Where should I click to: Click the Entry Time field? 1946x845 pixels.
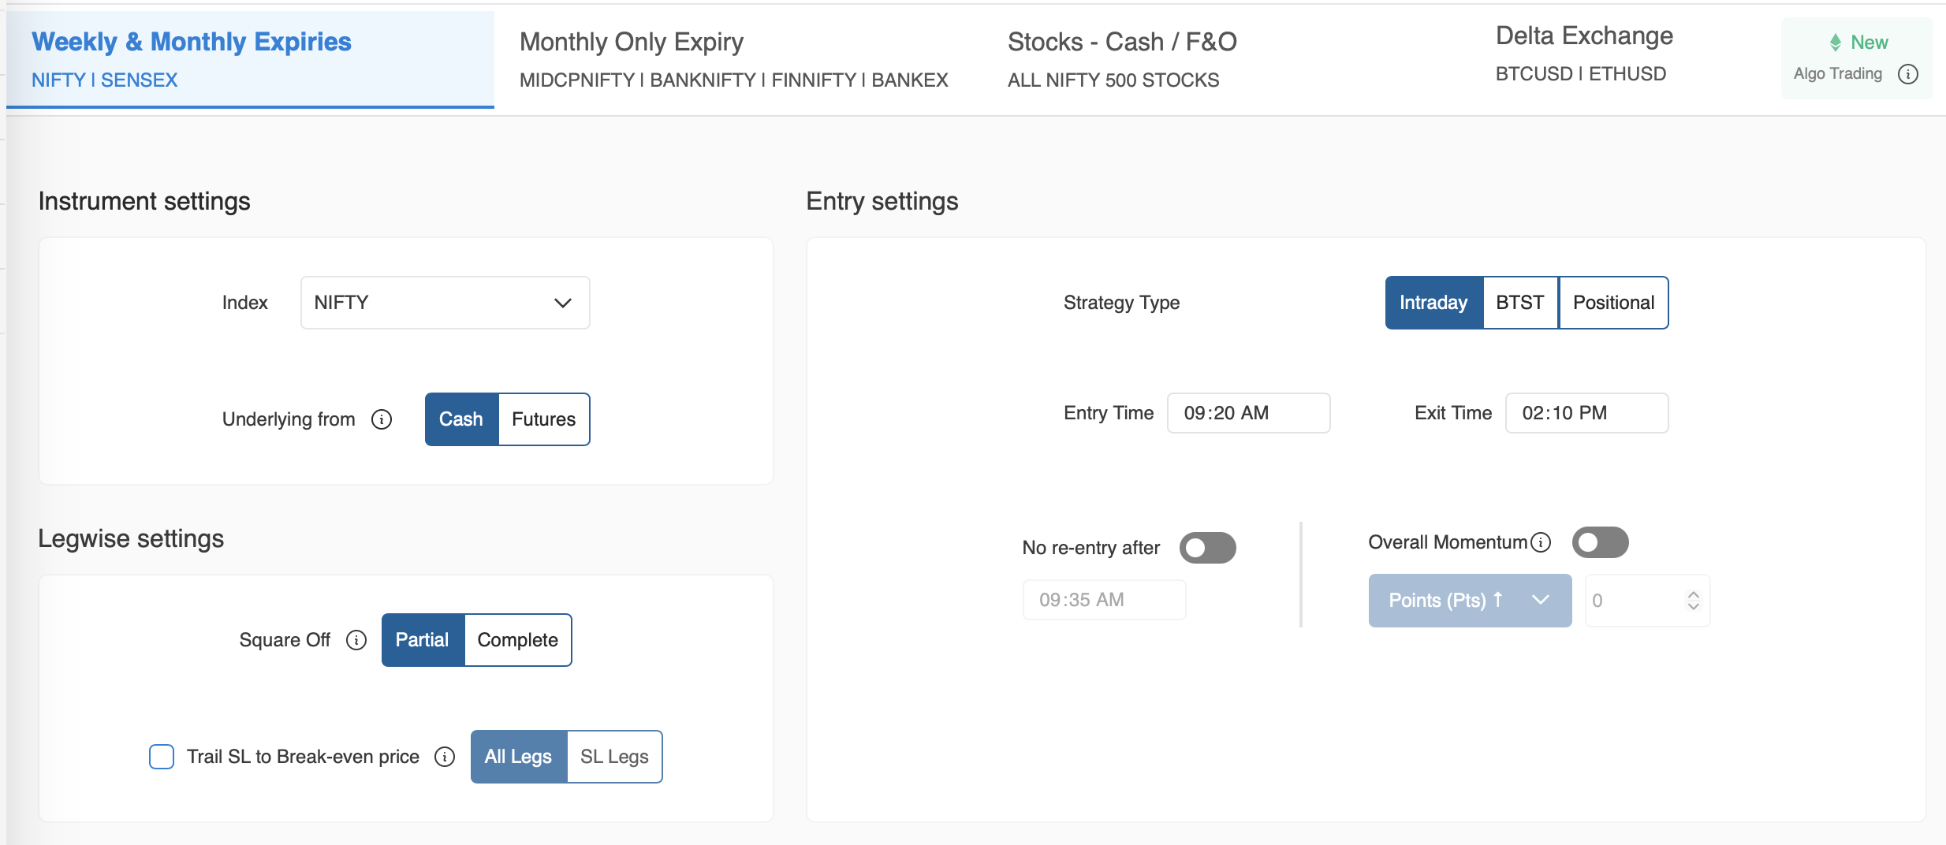[x=1248, y=413]
